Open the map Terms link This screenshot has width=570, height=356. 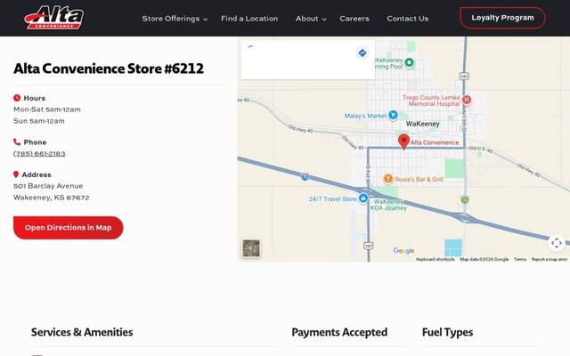(520, 259)
